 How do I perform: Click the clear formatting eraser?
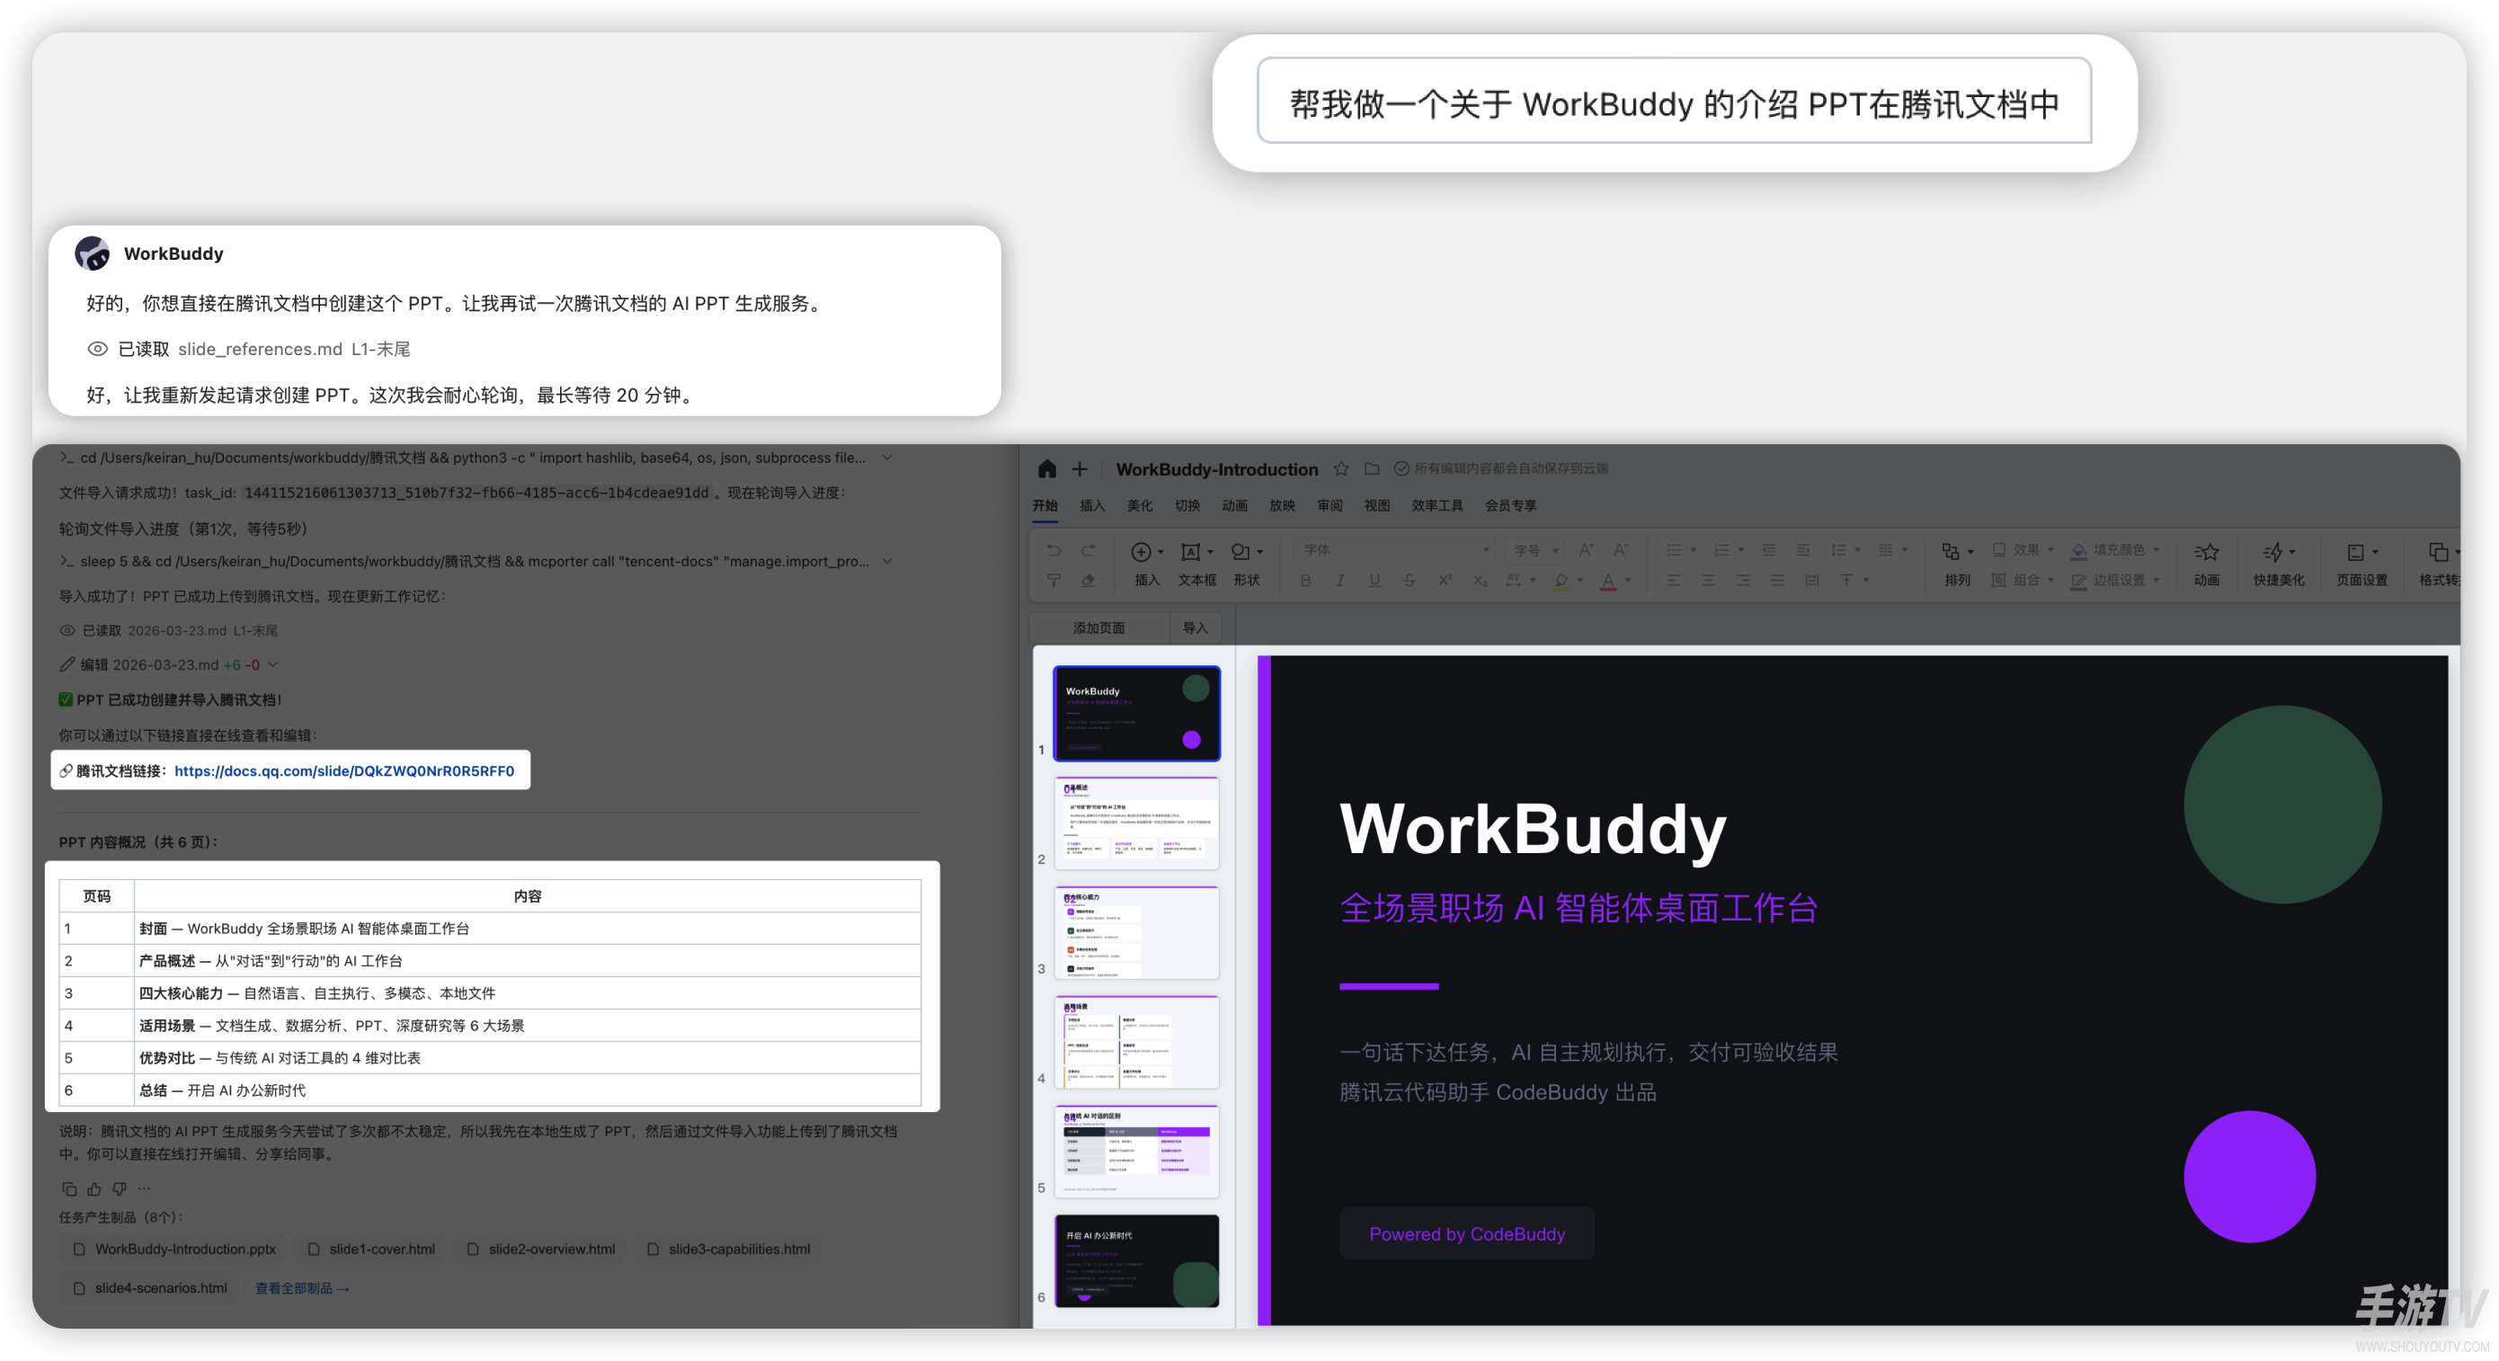(1089, 580)
